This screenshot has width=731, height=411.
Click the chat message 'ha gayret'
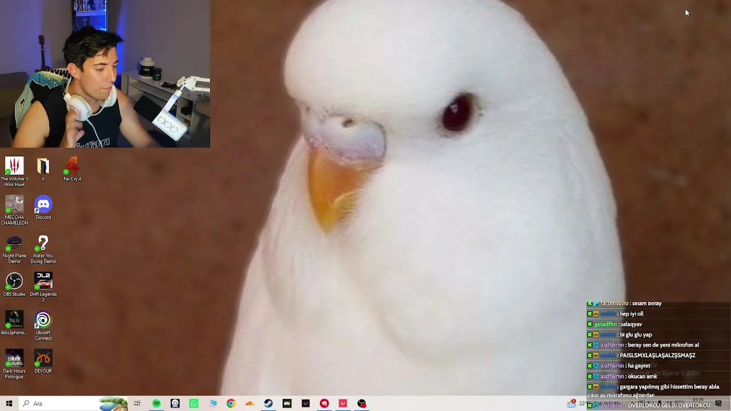click(639, 366)
